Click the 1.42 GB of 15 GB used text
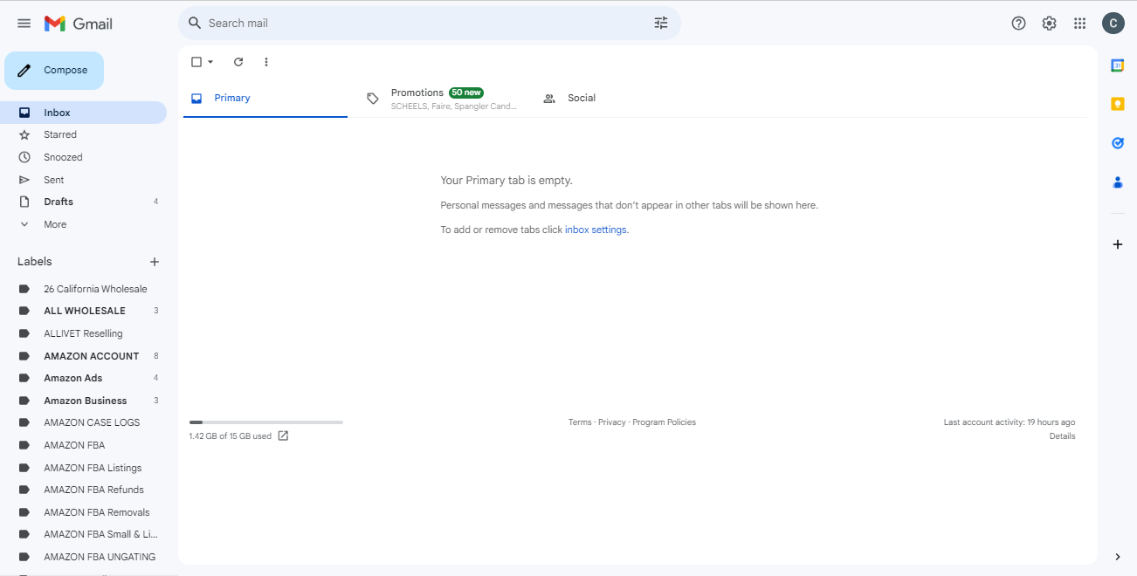The image size is (1137, 576). (231, 436)
